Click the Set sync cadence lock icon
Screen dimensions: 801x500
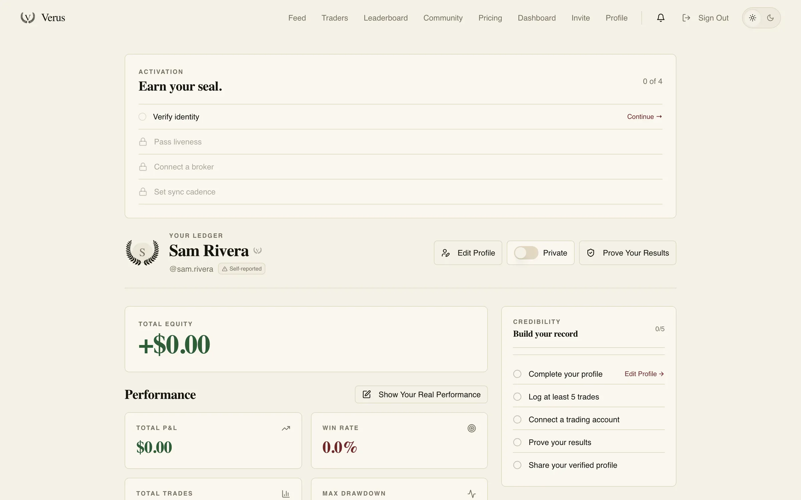143,192
